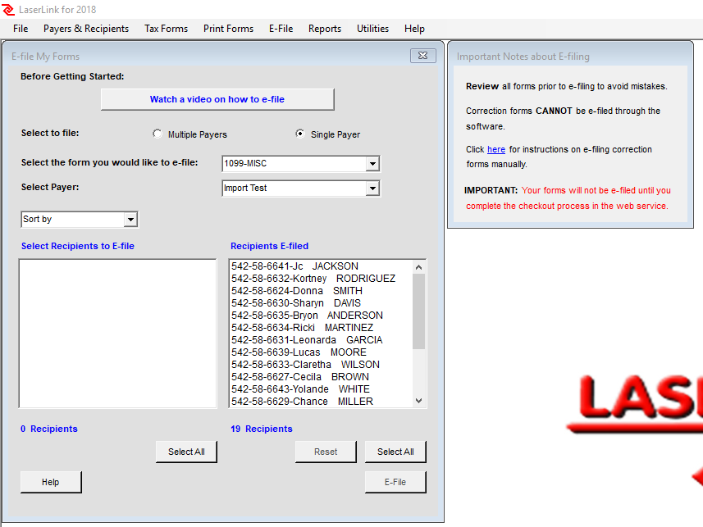Select recipient 542-58-6635-Bryon ANDERSON

click(x=321, y=316)
